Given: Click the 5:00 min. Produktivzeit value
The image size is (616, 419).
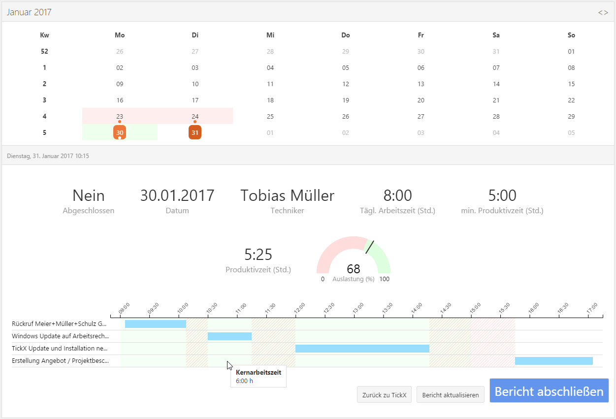Looking at the screenshot, I should [x=502, y=195].
